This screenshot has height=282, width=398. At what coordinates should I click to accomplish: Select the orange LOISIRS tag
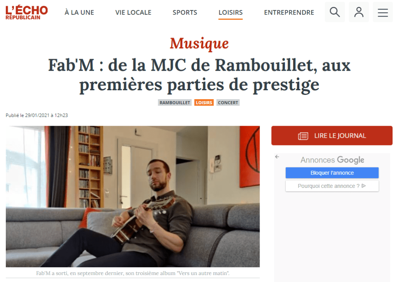point(204,103)
